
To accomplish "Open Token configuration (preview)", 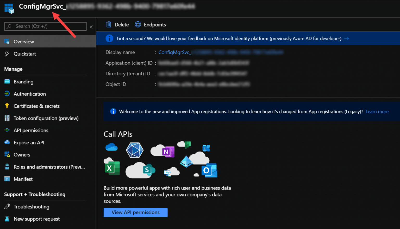I will (x=46, y=118).
